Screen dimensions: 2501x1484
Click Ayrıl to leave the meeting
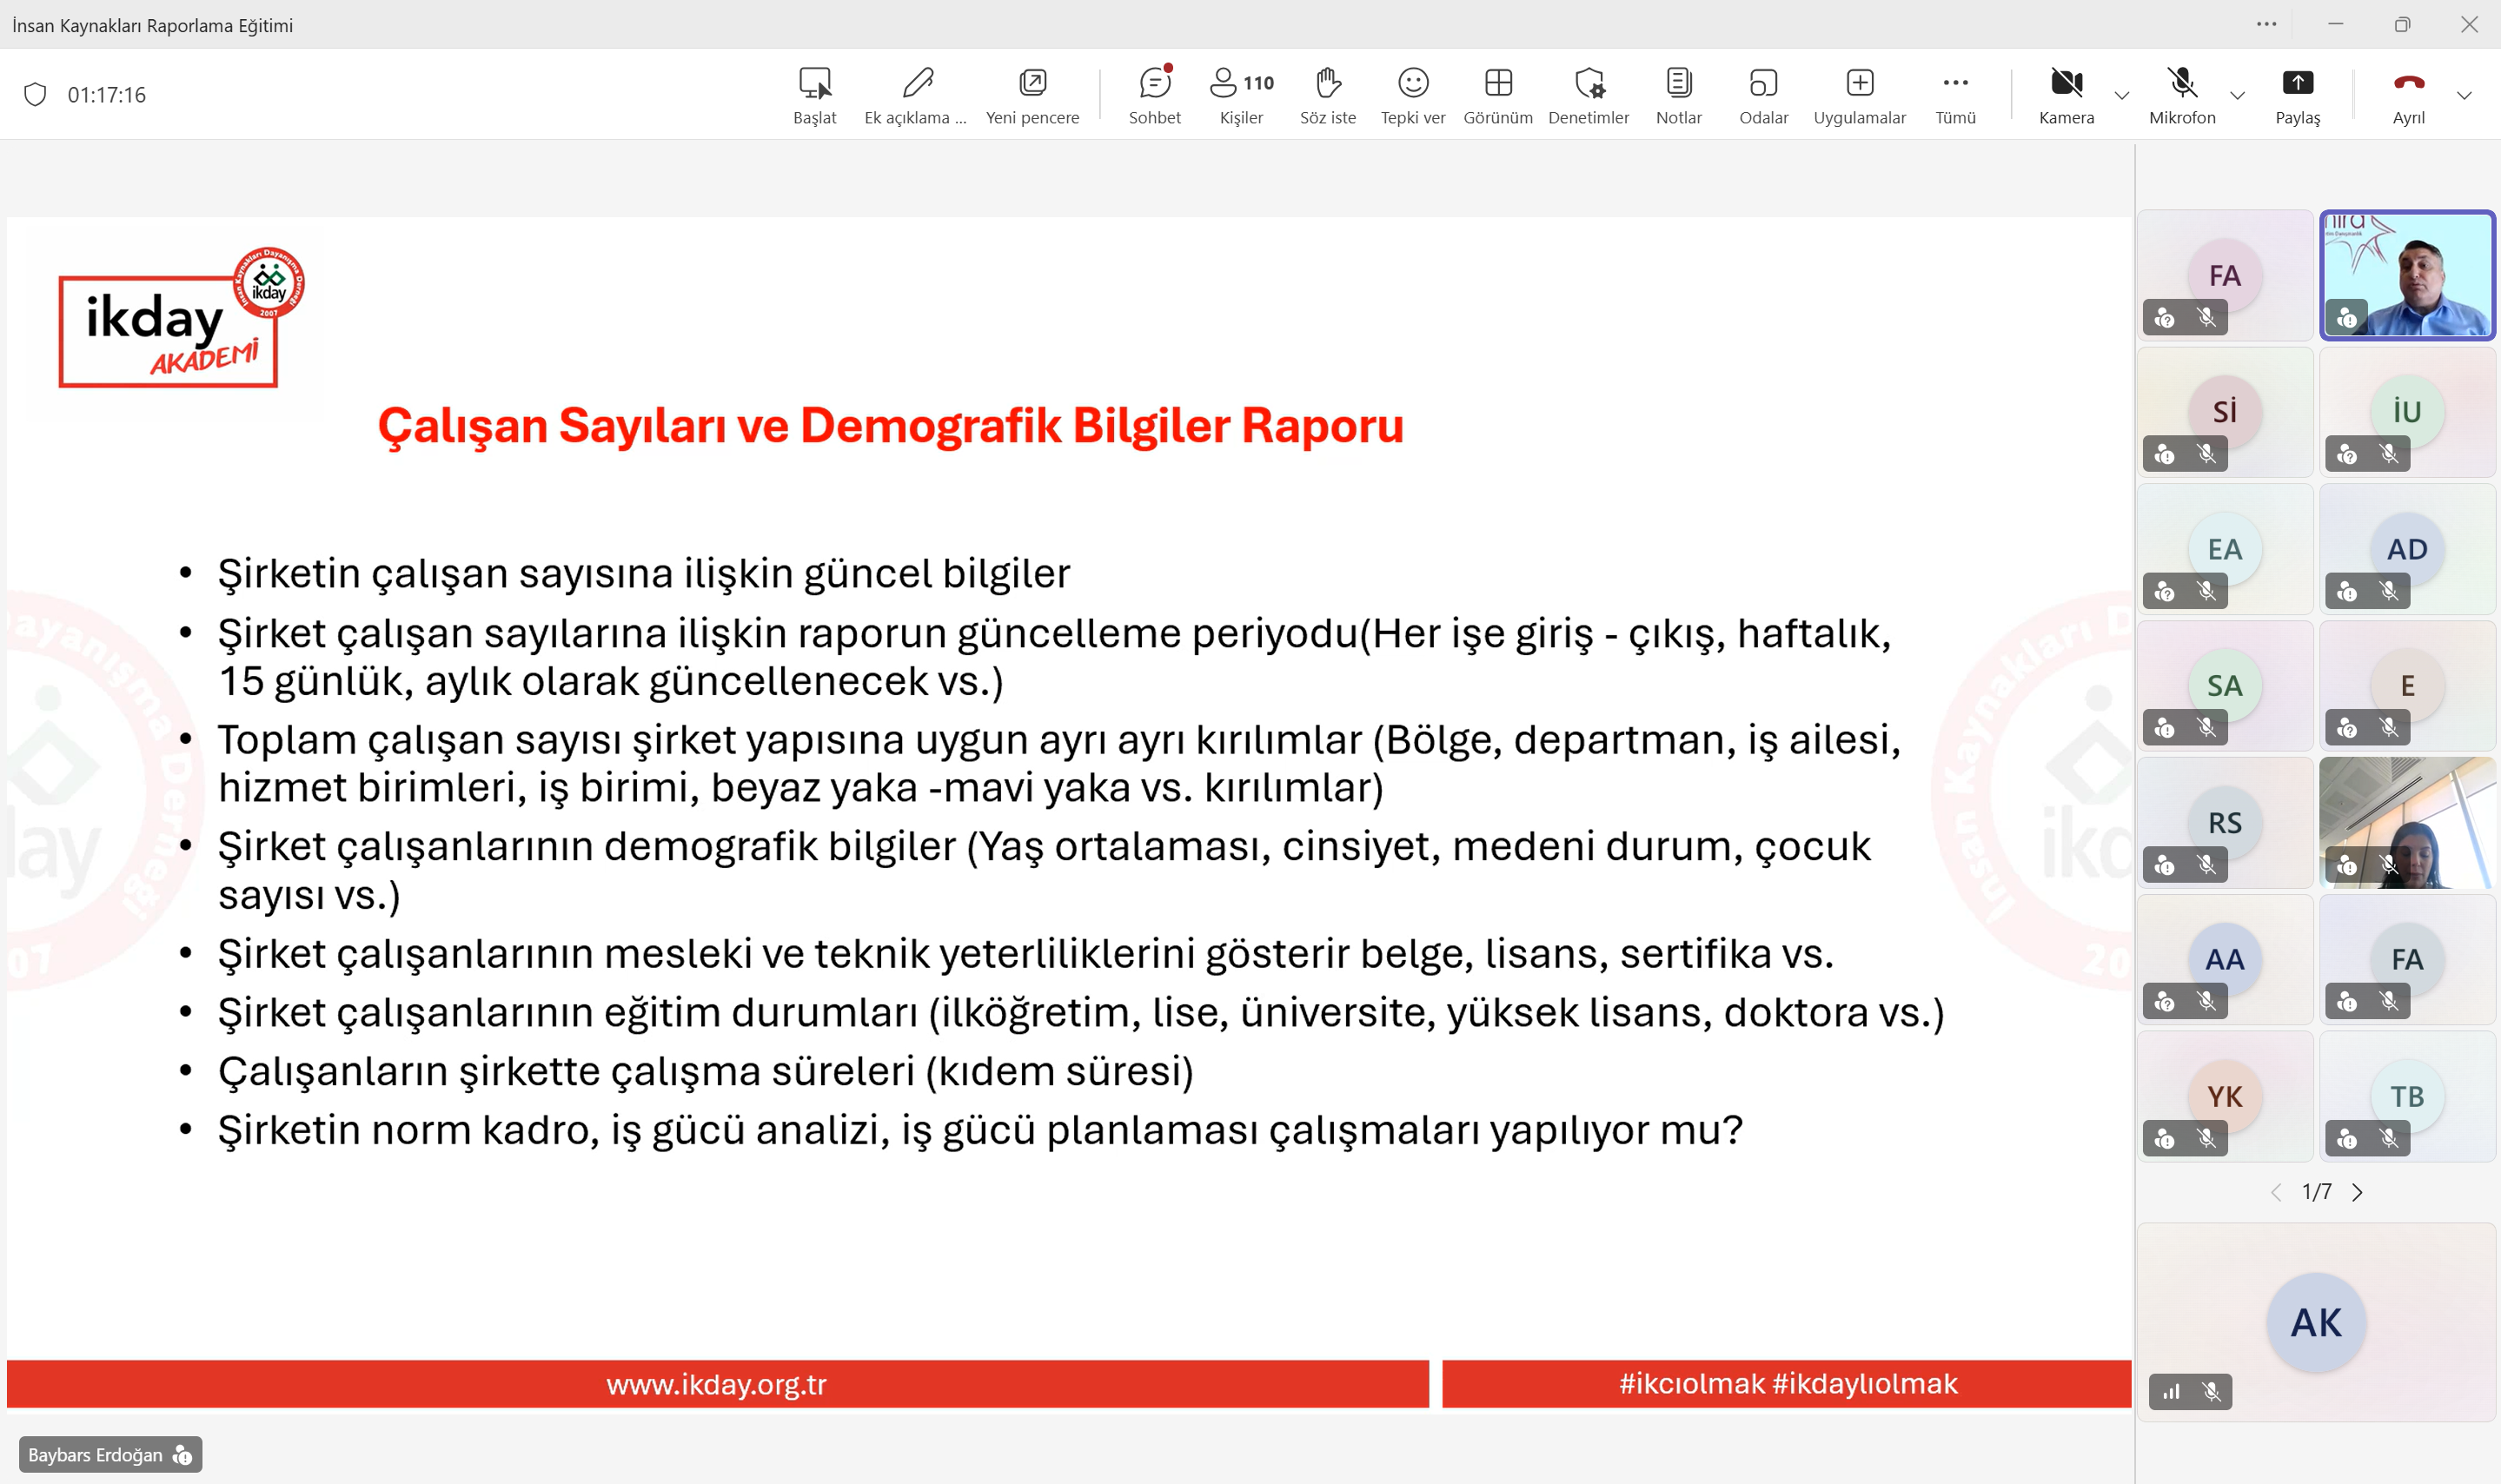point(2408,96)
